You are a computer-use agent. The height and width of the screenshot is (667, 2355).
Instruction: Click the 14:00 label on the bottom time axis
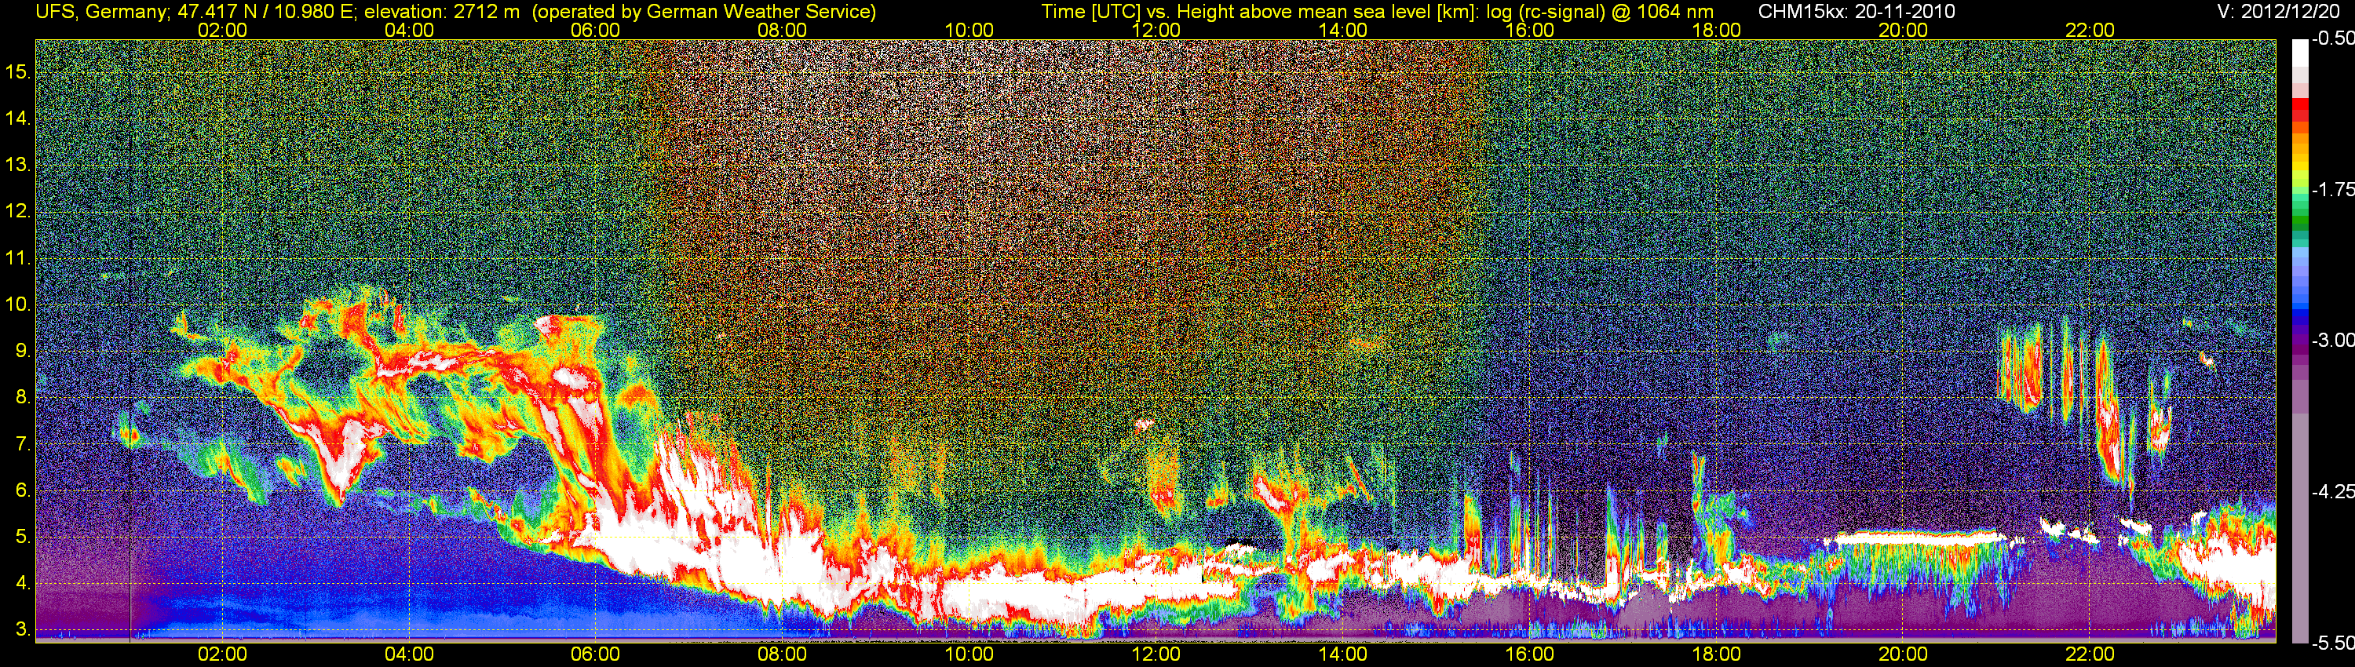(1343, 654)
